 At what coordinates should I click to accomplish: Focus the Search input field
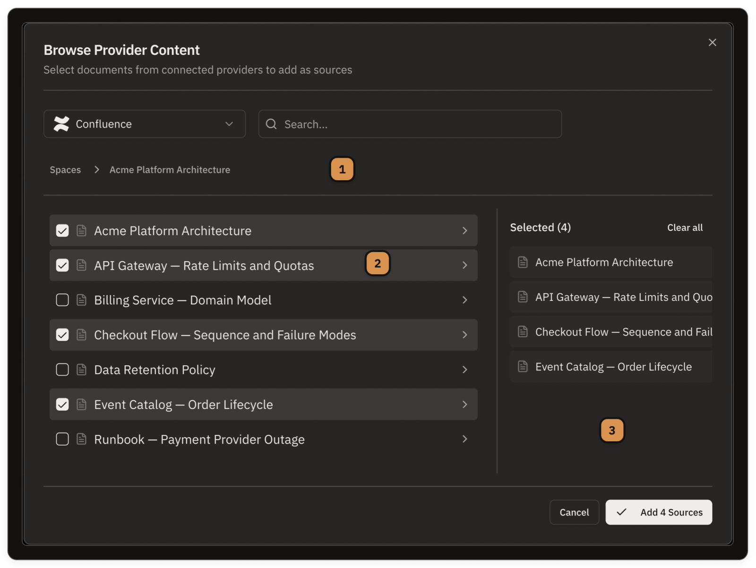410,124
